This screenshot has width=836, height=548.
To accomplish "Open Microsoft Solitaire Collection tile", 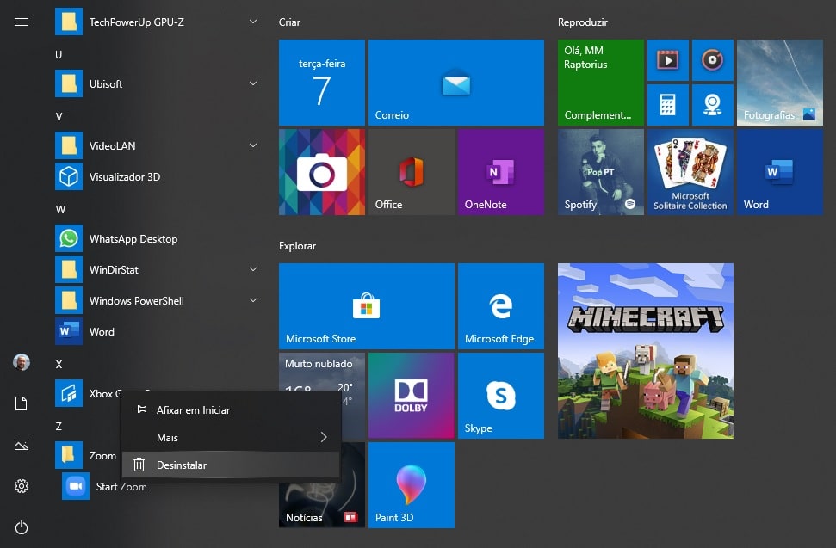I will [x=690, y=172].
